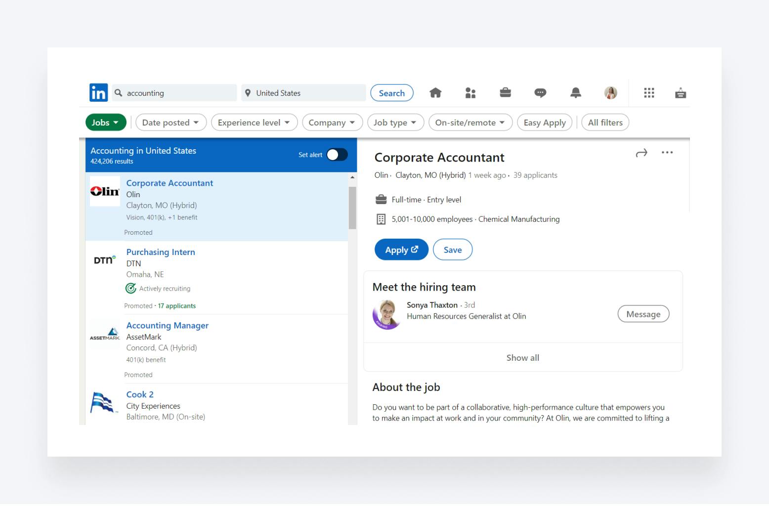Toggle the Set alert switch

click(x=337, y=155)
